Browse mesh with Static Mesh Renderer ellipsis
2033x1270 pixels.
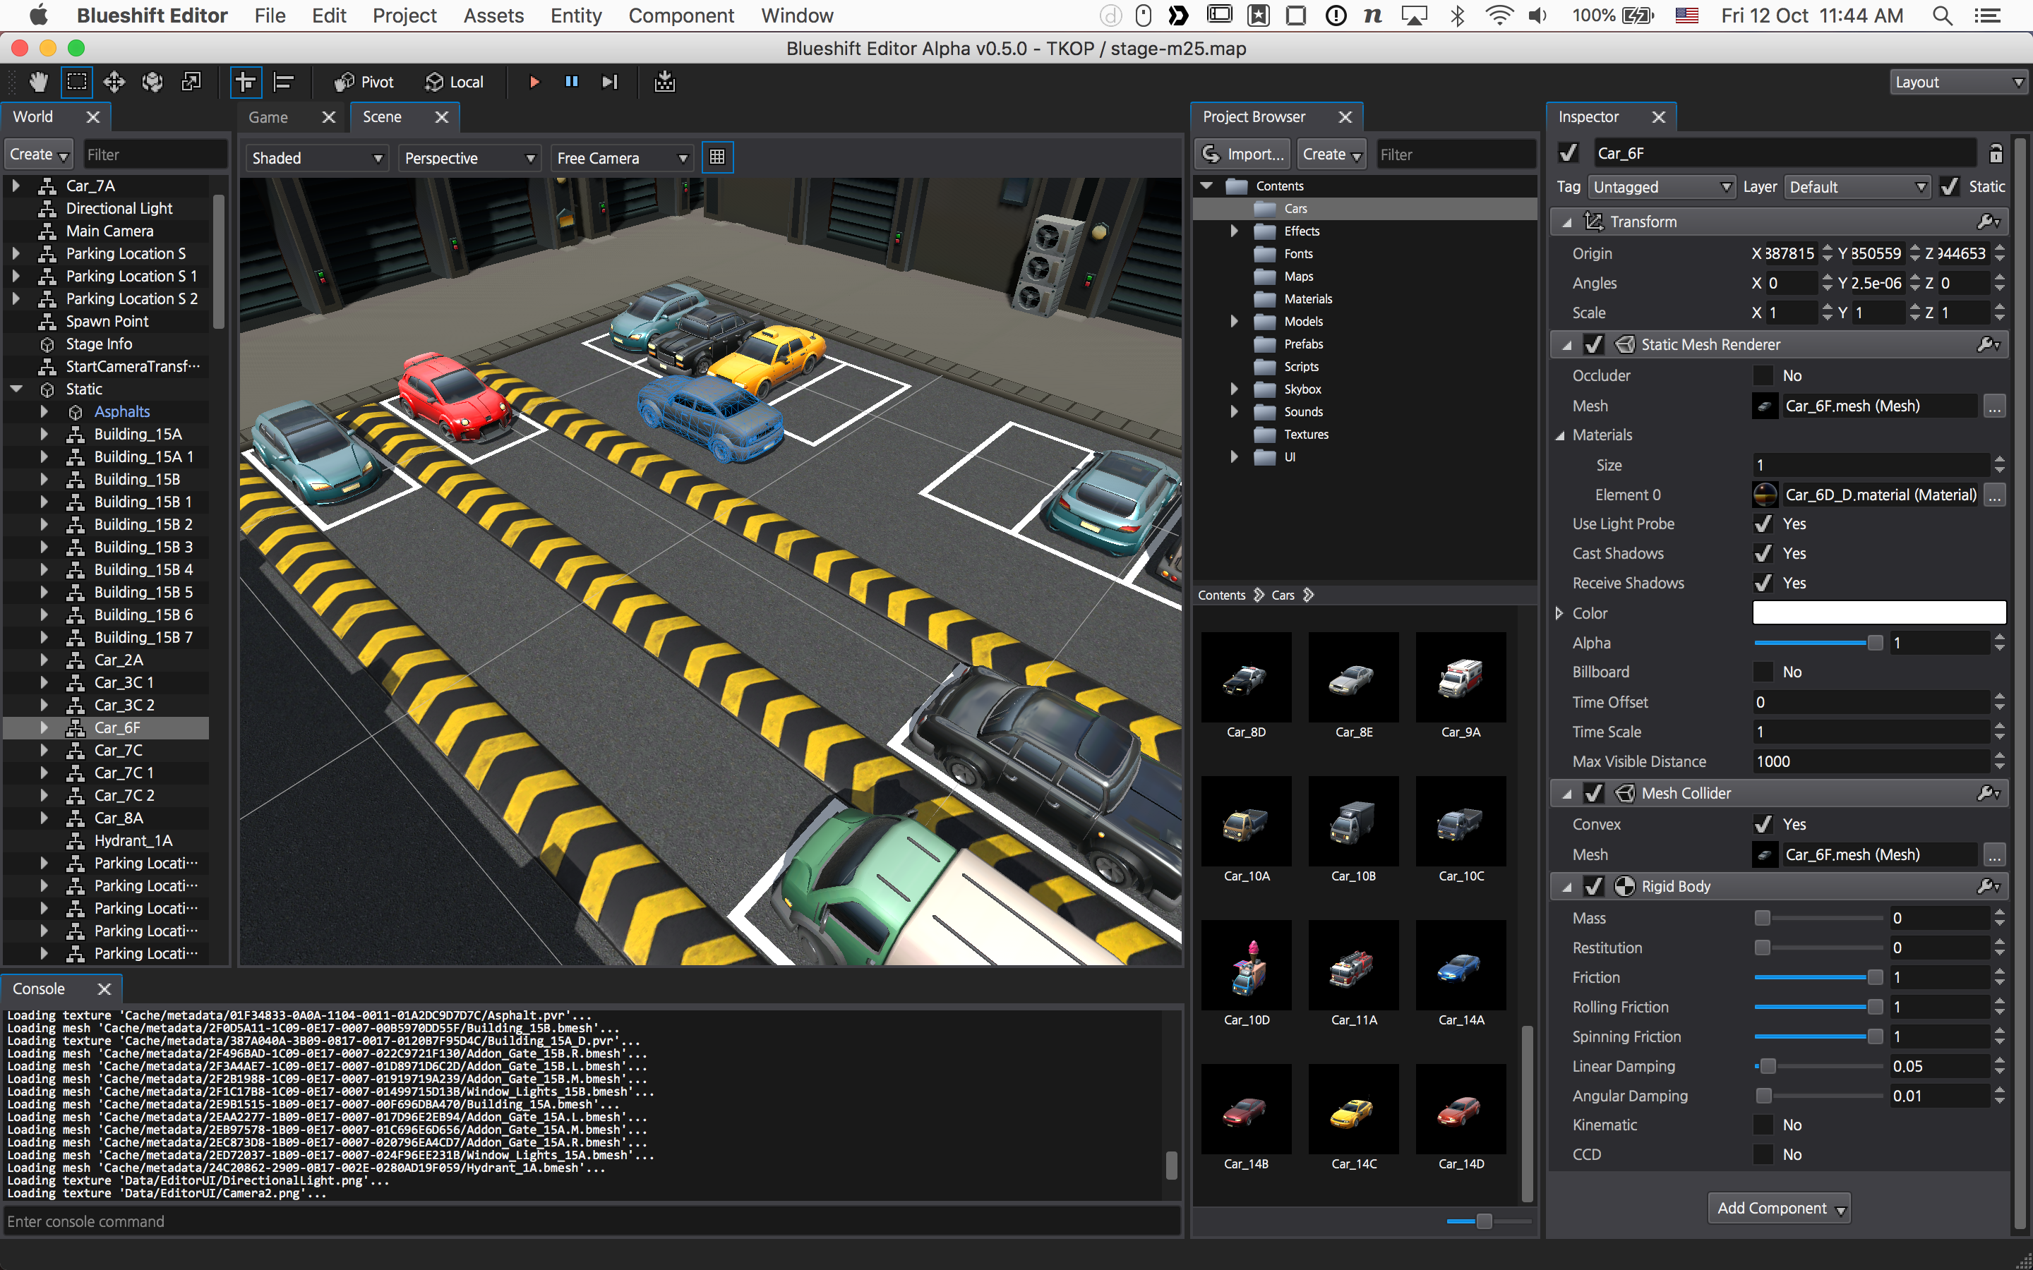click(1994, 406)
